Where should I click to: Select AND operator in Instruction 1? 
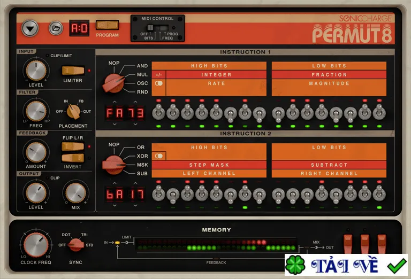142,66
